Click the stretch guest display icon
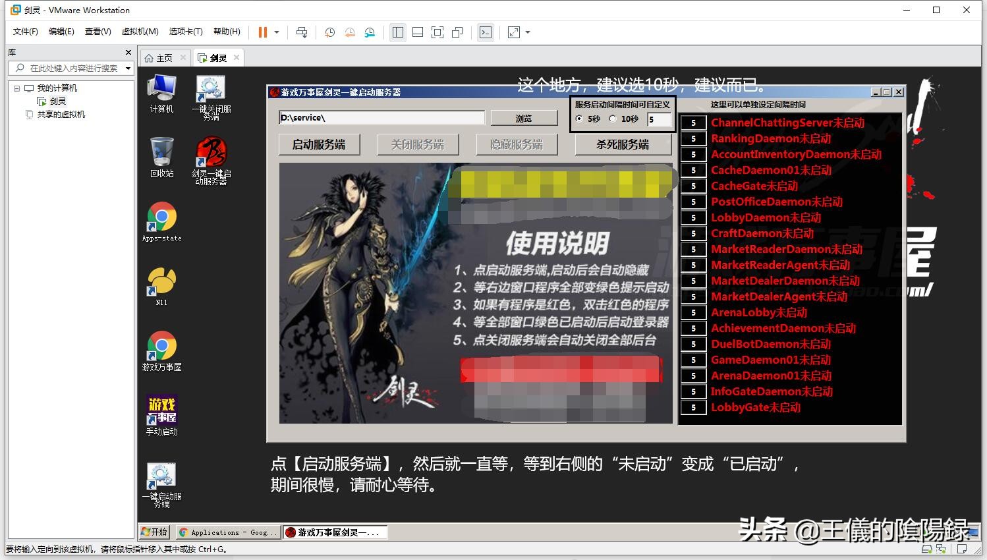The width and height of the screenshot is (987, 560). [514, 32]
